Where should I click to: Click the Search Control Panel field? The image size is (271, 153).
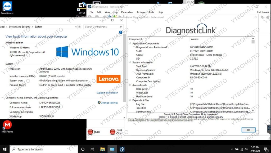(x=103, y=27)
